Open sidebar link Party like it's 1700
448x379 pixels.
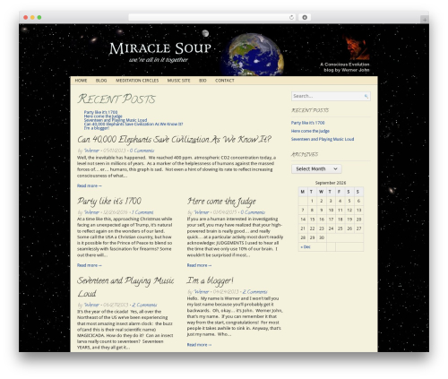tap(307, 123)
